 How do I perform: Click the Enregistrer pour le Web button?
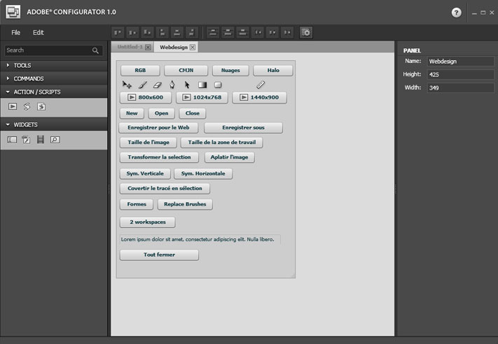(x=158, y=127)
